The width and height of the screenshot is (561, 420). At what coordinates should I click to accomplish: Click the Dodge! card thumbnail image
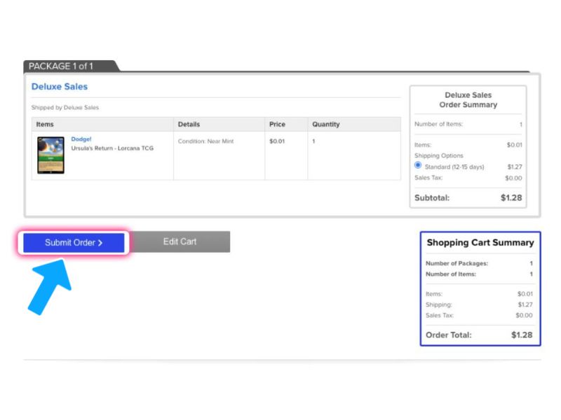tap(50, 155)
